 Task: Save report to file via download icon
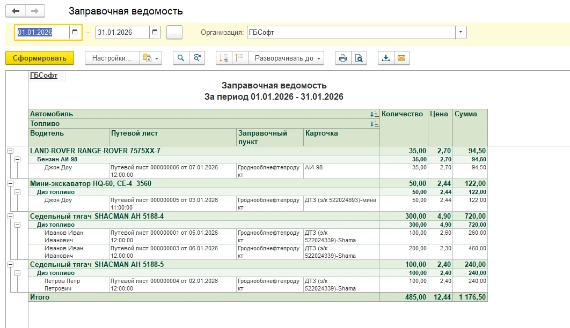point(385,58)
